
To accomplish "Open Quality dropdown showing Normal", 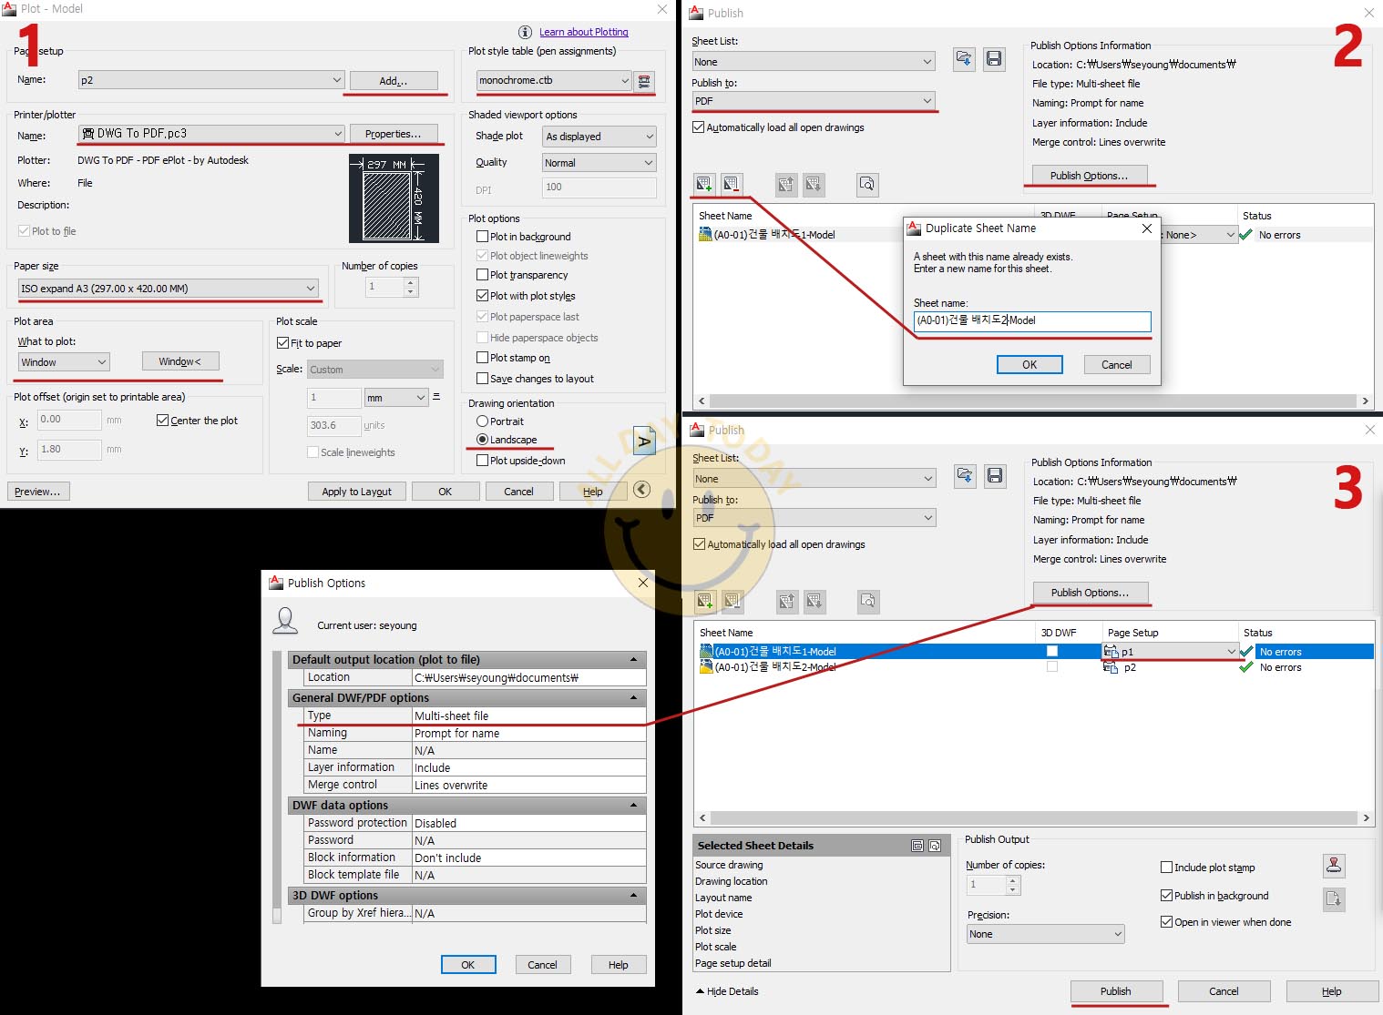I will (x=599, y=163).
